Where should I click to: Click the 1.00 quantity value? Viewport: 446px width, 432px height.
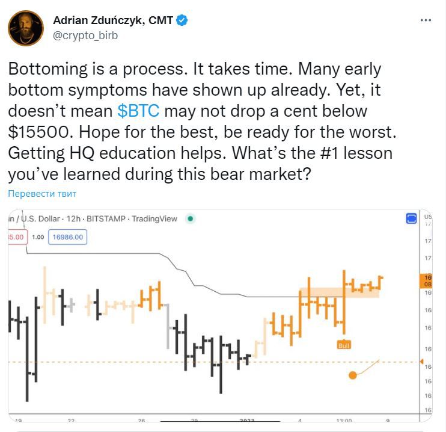click(x=38, y=237)
